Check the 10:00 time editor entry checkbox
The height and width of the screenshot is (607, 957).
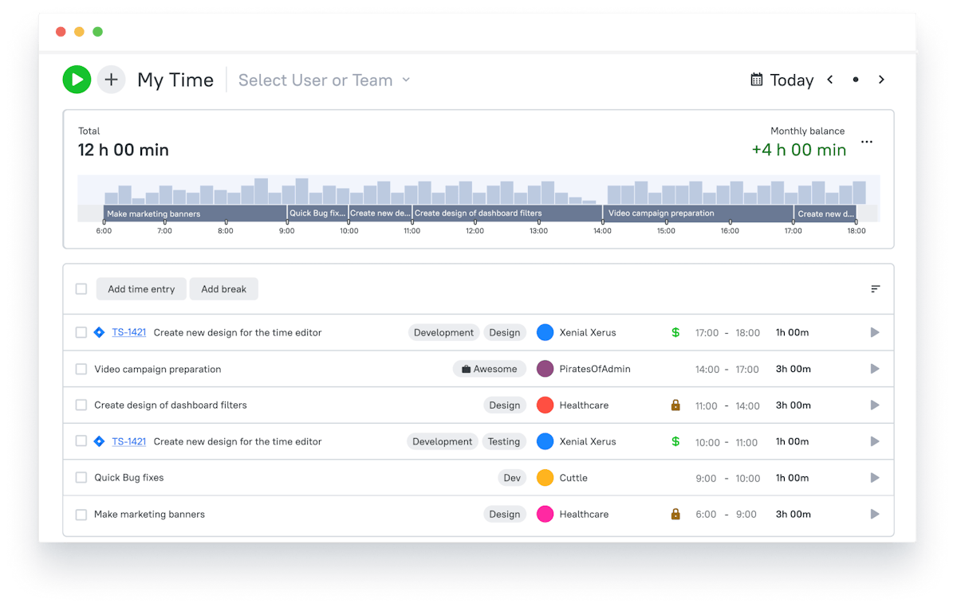coord(81,441)
